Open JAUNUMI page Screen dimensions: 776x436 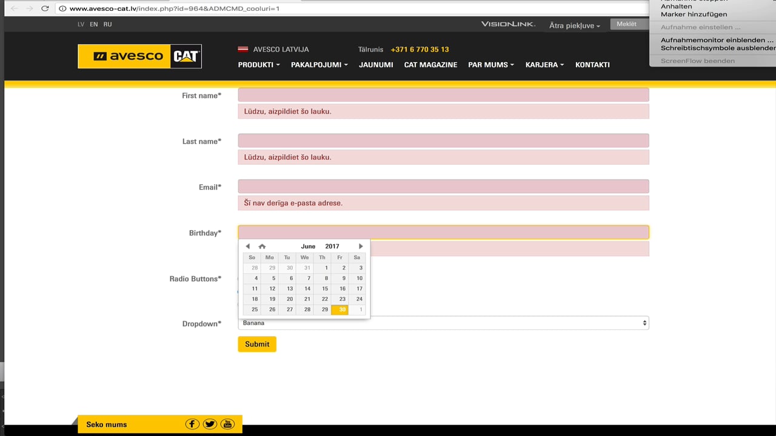point(376,65)
